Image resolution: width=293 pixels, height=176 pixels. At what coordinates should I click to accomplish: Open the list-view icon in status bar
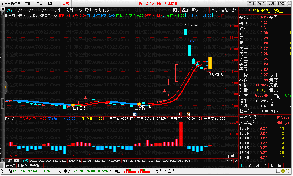[x=278, y=171]
